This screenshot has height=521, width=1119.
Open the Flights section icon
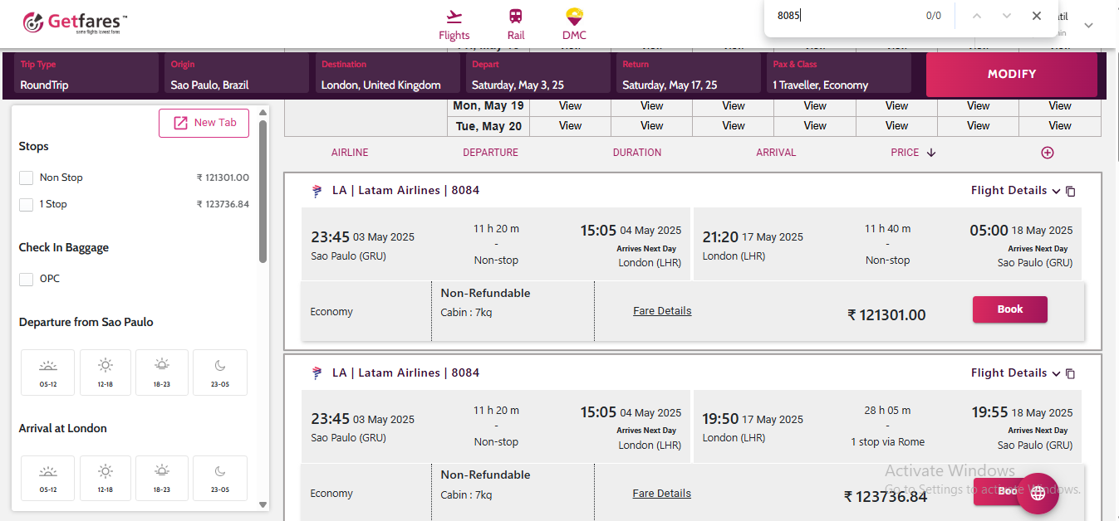(x=454, y=17)
